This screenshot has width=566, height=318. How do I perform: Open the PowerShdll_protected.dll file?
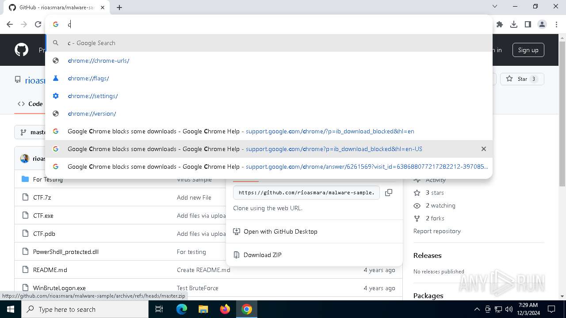point(66,252)
